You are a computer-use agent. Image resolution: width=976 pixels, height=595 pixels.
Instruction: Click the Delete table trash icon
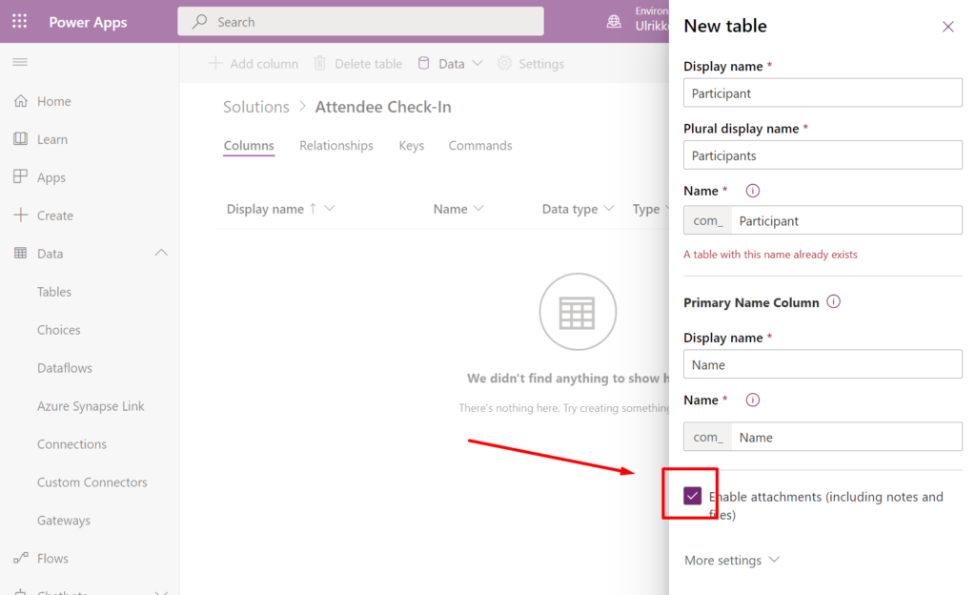[320, 63]
